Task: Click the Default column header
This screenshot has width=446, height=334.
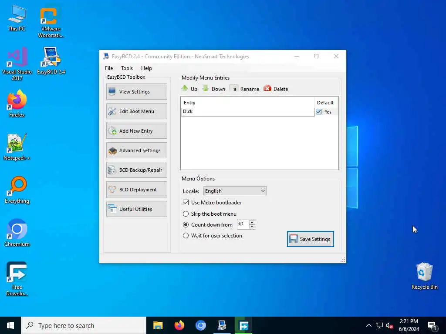Action: tap(326, 103)
